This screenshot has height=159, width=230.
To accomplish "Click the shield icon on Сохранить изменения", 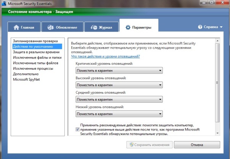I will click(x=132, y=145).
